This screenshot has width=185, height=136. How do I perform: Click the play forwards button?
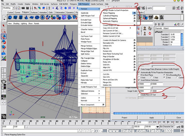168,122
